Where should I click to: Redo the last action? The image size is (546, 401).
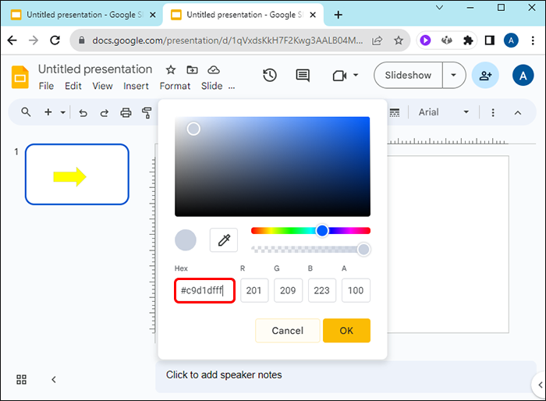coord(104,113)
